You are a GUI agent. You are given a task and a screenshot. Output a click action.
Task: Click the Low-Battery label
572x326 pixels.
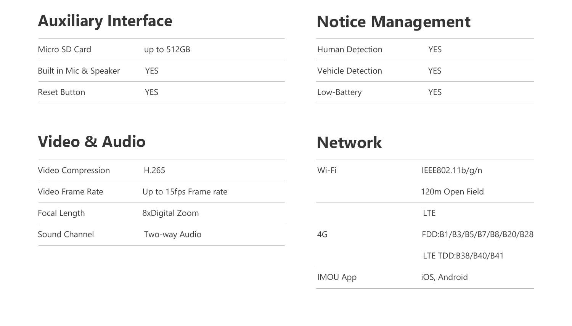[339, 92]
